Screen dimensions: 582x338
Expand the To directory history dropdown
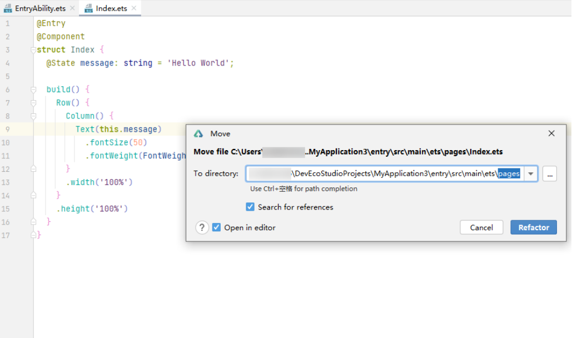[531, 174]
